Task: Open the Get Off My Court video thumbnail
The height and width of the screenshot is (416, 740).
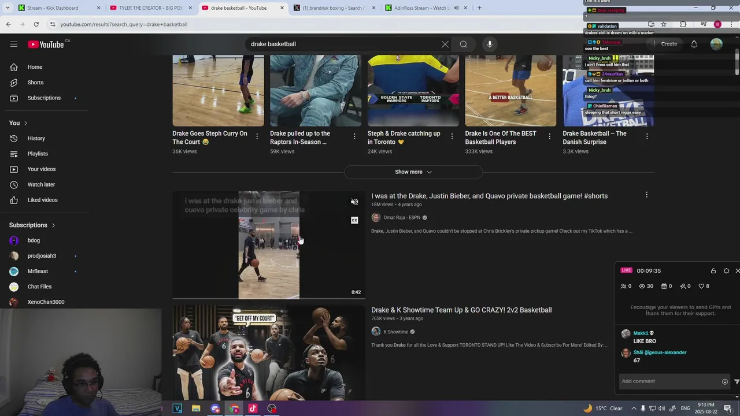Action: click(269, 353)
